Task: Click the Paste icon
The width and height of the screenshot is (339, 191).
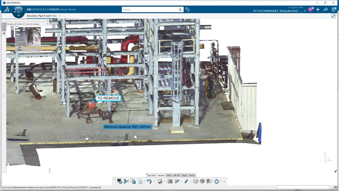Action: point(140,181)
